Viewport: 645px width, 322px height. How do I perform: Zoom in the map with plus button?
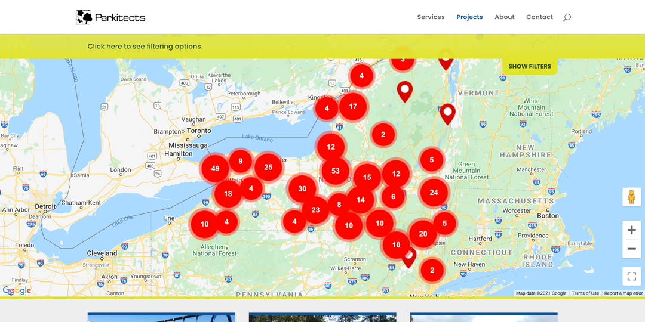coord(631,230)
